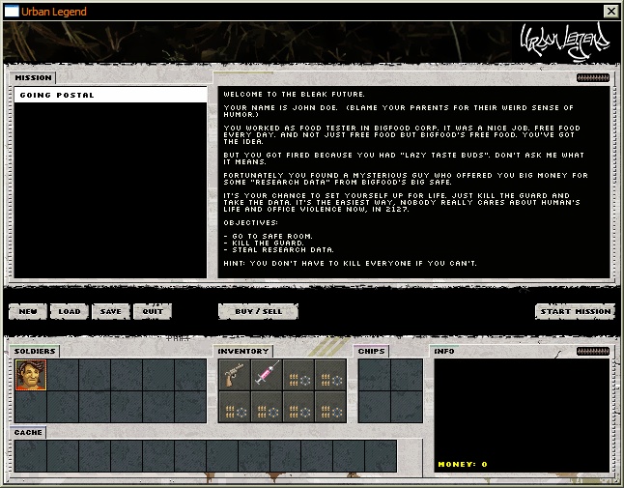Open the Buy / Sell shop

[x=258, y=312]
